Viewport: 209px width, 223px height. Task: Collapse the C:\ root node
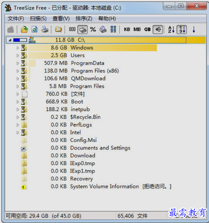point(10,40)
